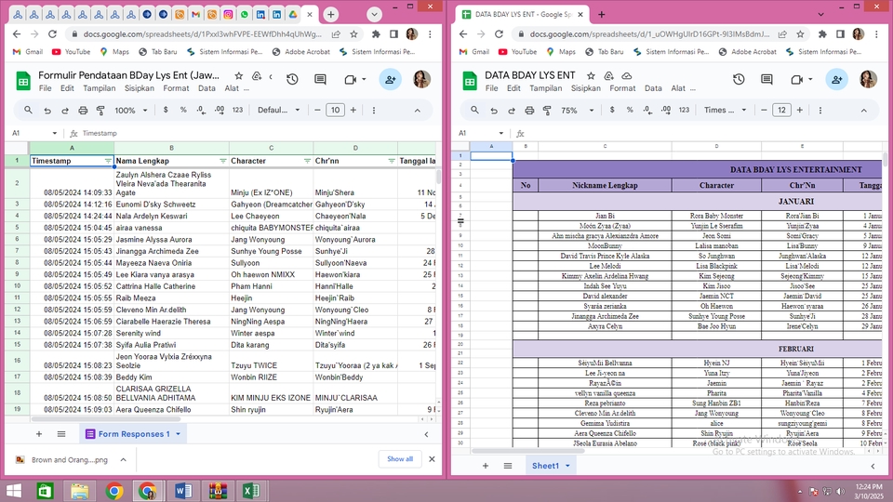Share the left Formulir spreadsheet
The height and width of the screenshot is (502, 893).
click(x=390, y=80)
